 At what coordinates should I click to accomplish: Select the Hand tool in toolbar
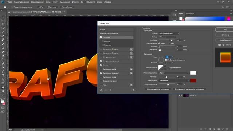(x=3, y=87)
